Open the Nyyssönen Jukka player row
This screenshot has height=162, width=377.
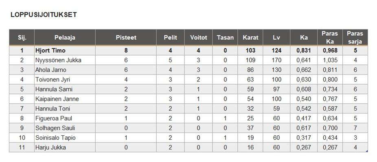[58, 60]
